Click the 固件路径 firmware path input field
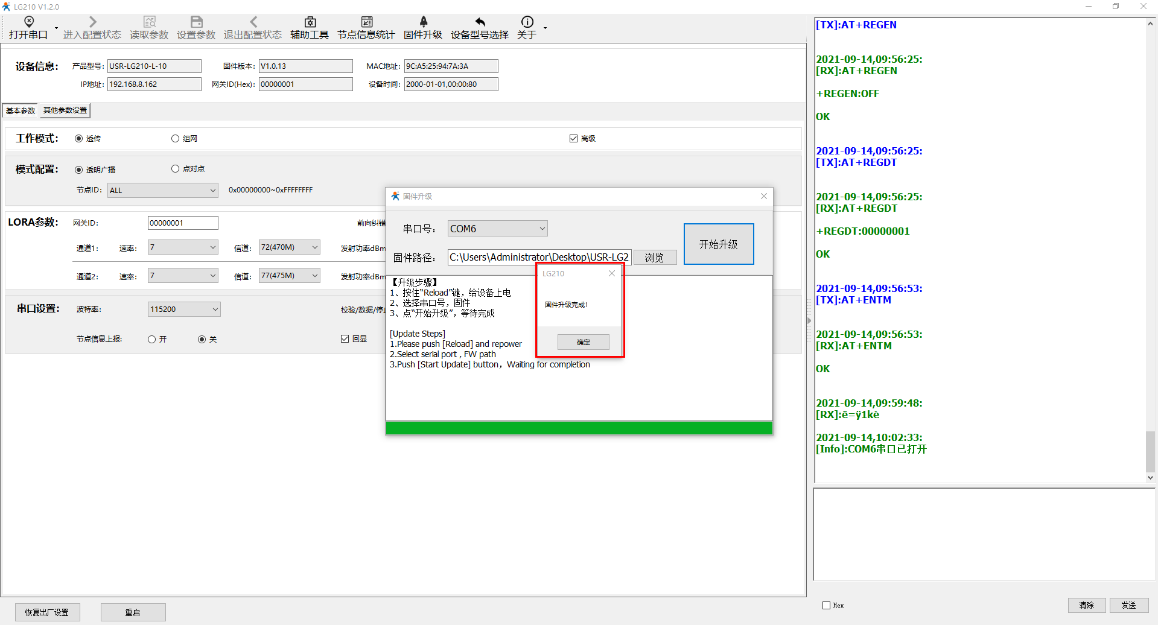Viewport: 1158px width, 625px height. point(539,258)
